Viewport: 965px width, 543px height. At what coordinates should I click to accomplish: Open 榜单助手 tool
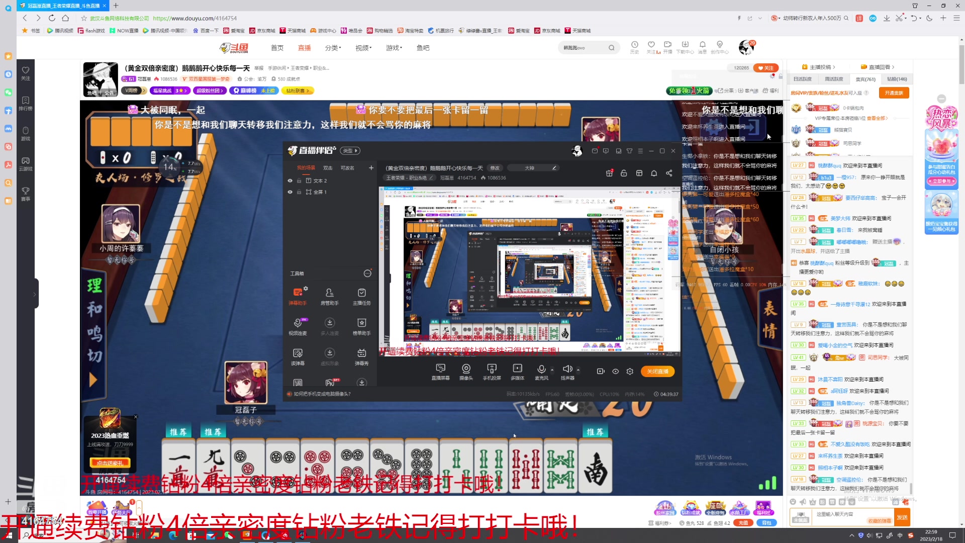click(361, 326)
